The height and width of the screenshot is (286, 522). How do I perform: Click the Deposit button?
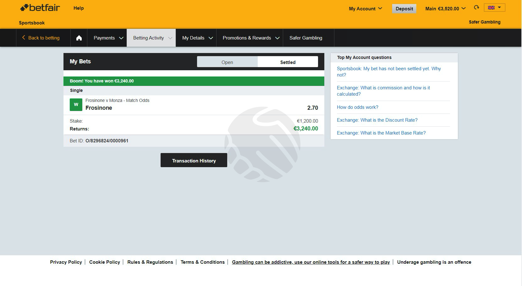coord(404,8)
